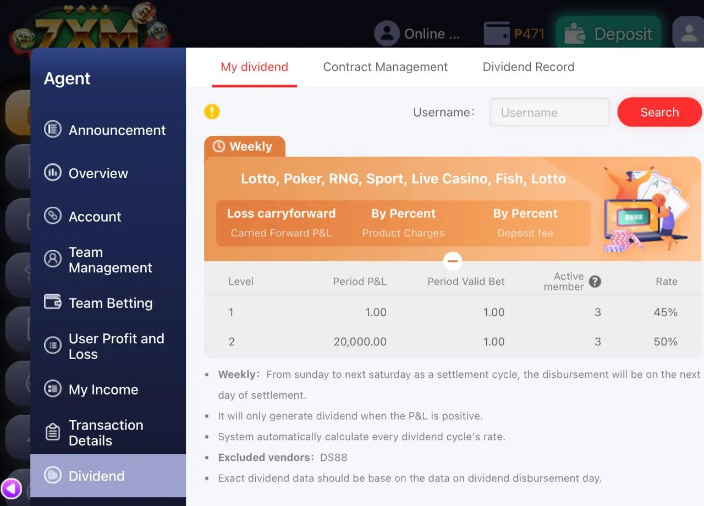Click the Period Valid Bet column header
704x506 pixels.
coord(466,282)
